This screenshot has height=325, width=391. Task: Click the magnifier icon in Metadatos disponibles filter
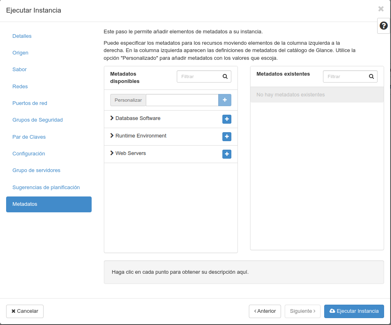[224, 76]
